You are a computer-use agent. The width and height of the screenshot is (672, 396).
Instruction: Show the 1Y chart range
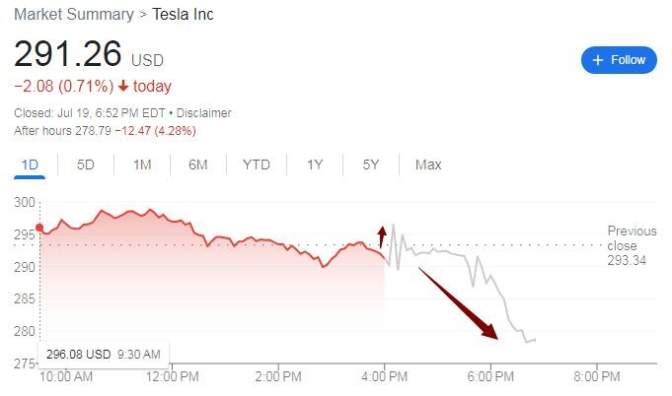pyautogui.click(x=315, y=165)
